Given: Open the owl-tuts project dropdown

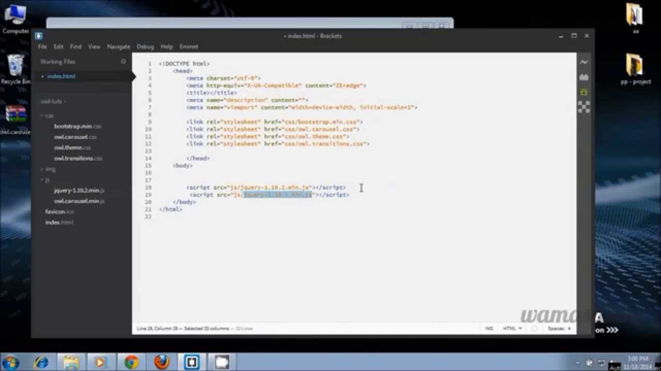Looking at the screenshot, I should pos(54,102).
